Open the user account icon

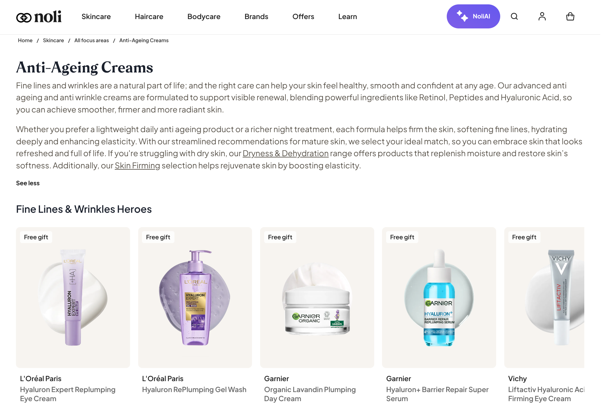pyautogui.click(x=542, y=17)
